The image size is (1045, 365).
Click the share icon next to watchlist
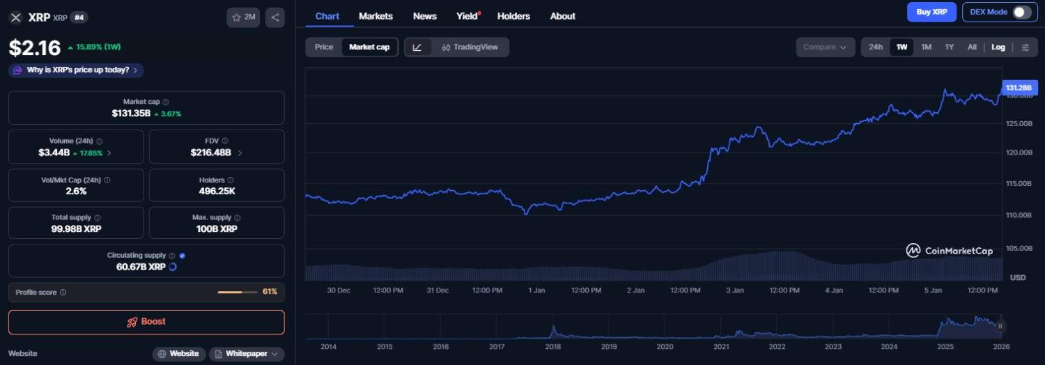(275, 17)
